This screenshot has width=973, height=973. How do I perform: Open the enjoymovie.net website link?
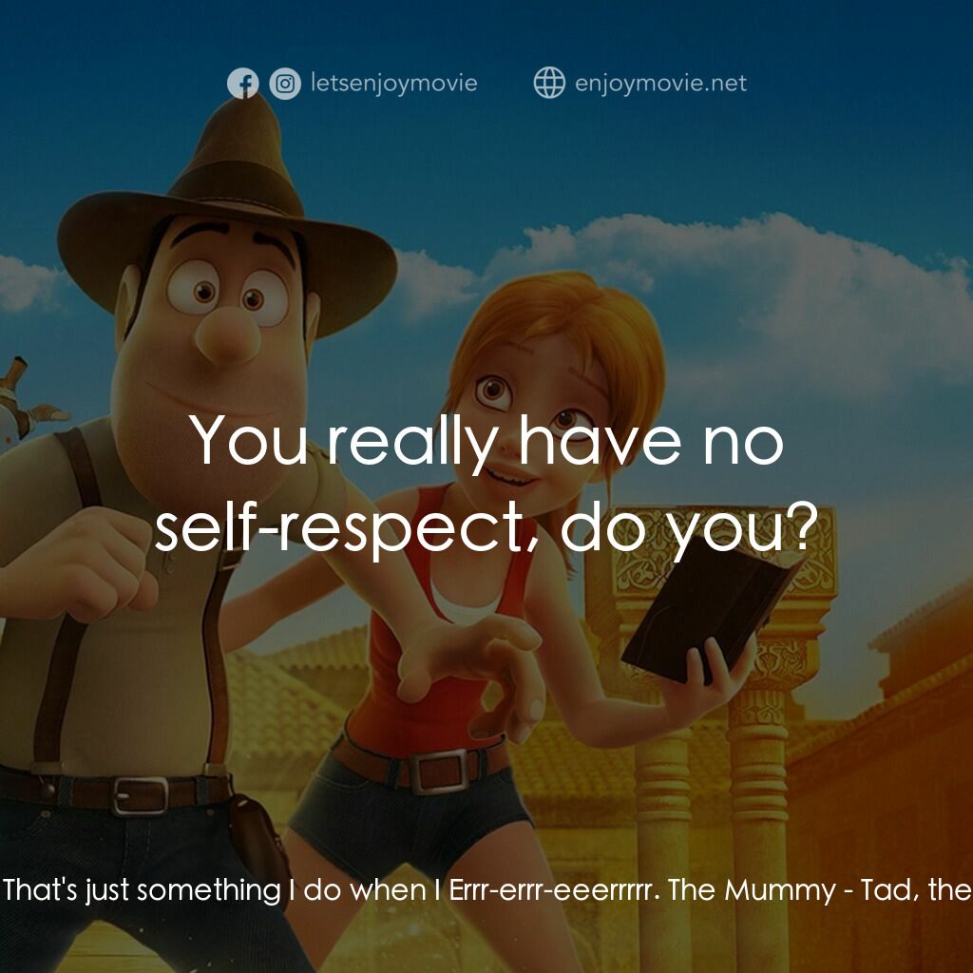pos(660,84)
